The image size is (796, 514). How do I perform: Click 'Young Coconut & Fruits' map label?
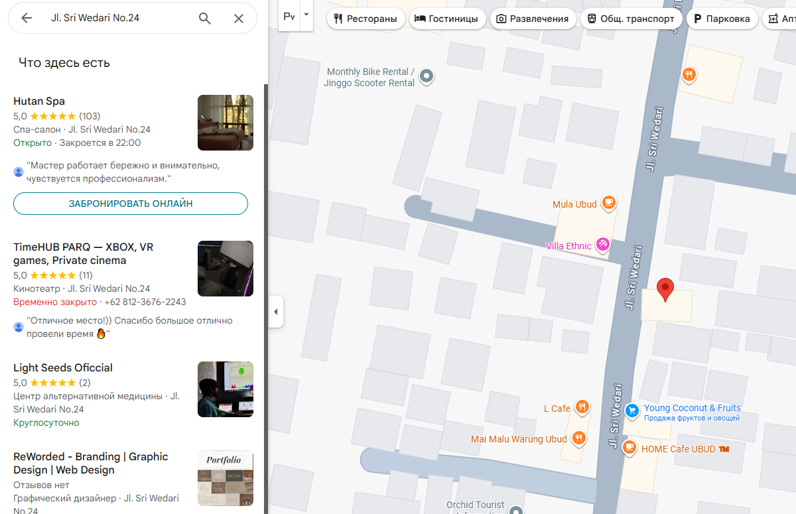coord(693,408)
